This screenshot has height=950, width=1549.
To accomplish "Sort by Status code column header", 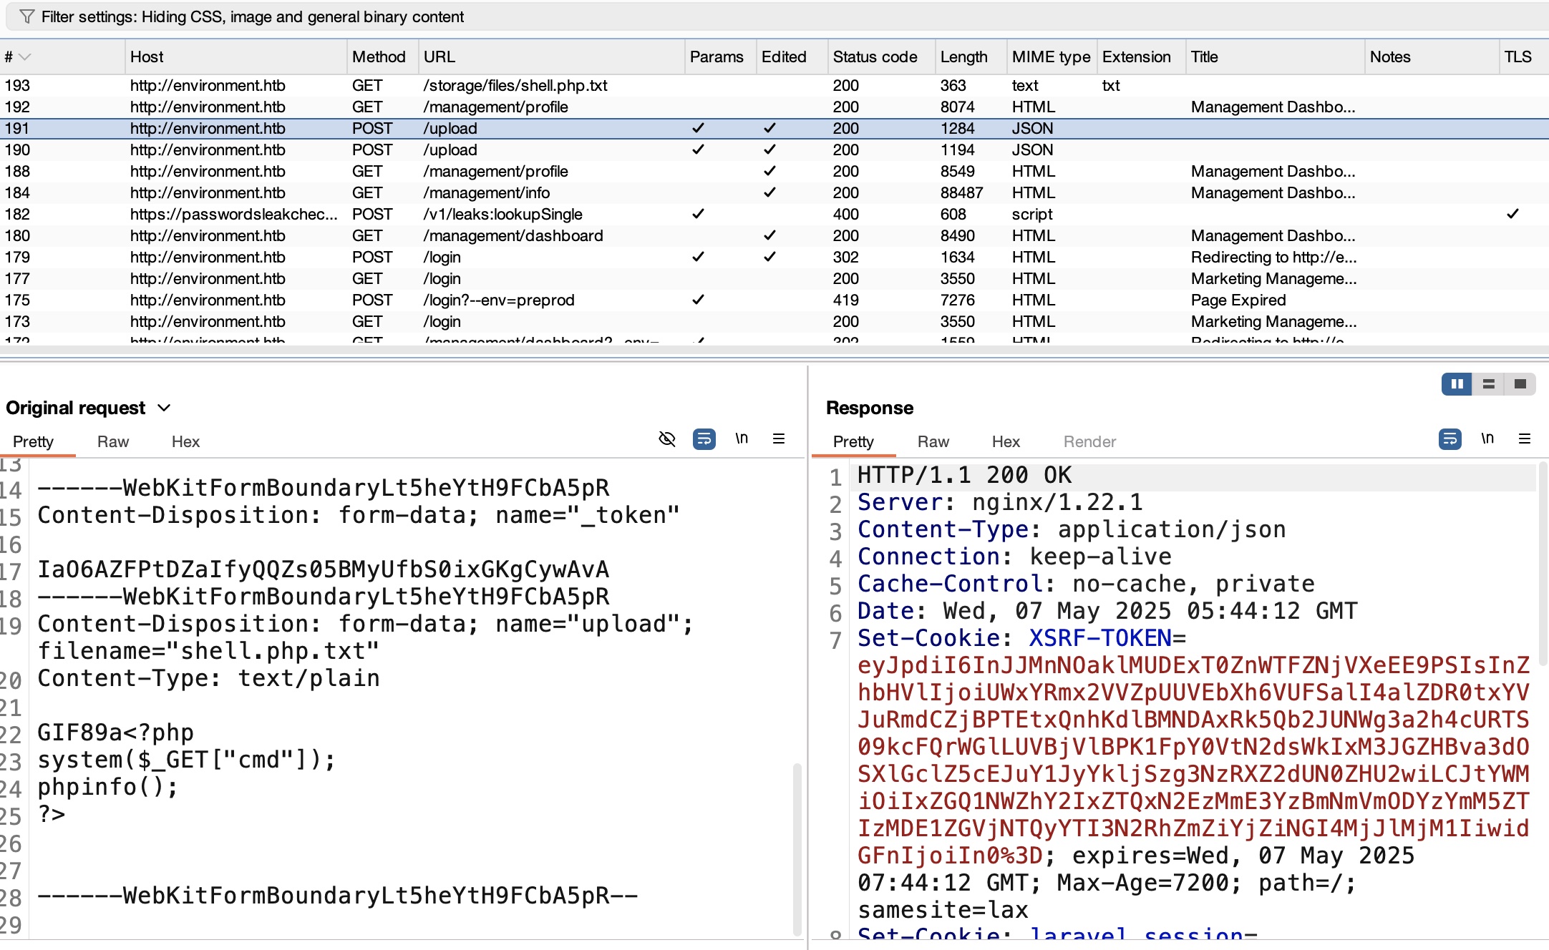I will (x=875, y=57).
